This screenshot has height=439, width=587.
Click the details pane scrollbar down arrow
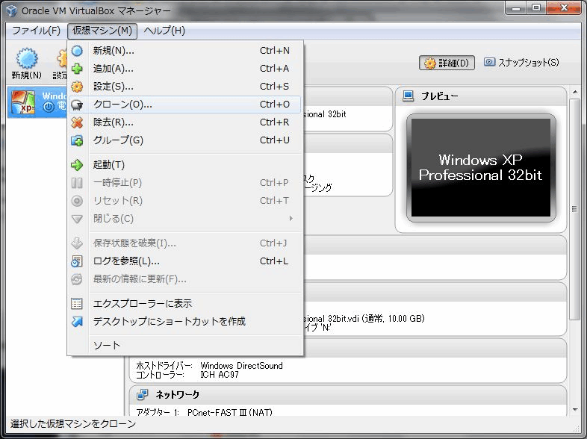tap(574, 410)
